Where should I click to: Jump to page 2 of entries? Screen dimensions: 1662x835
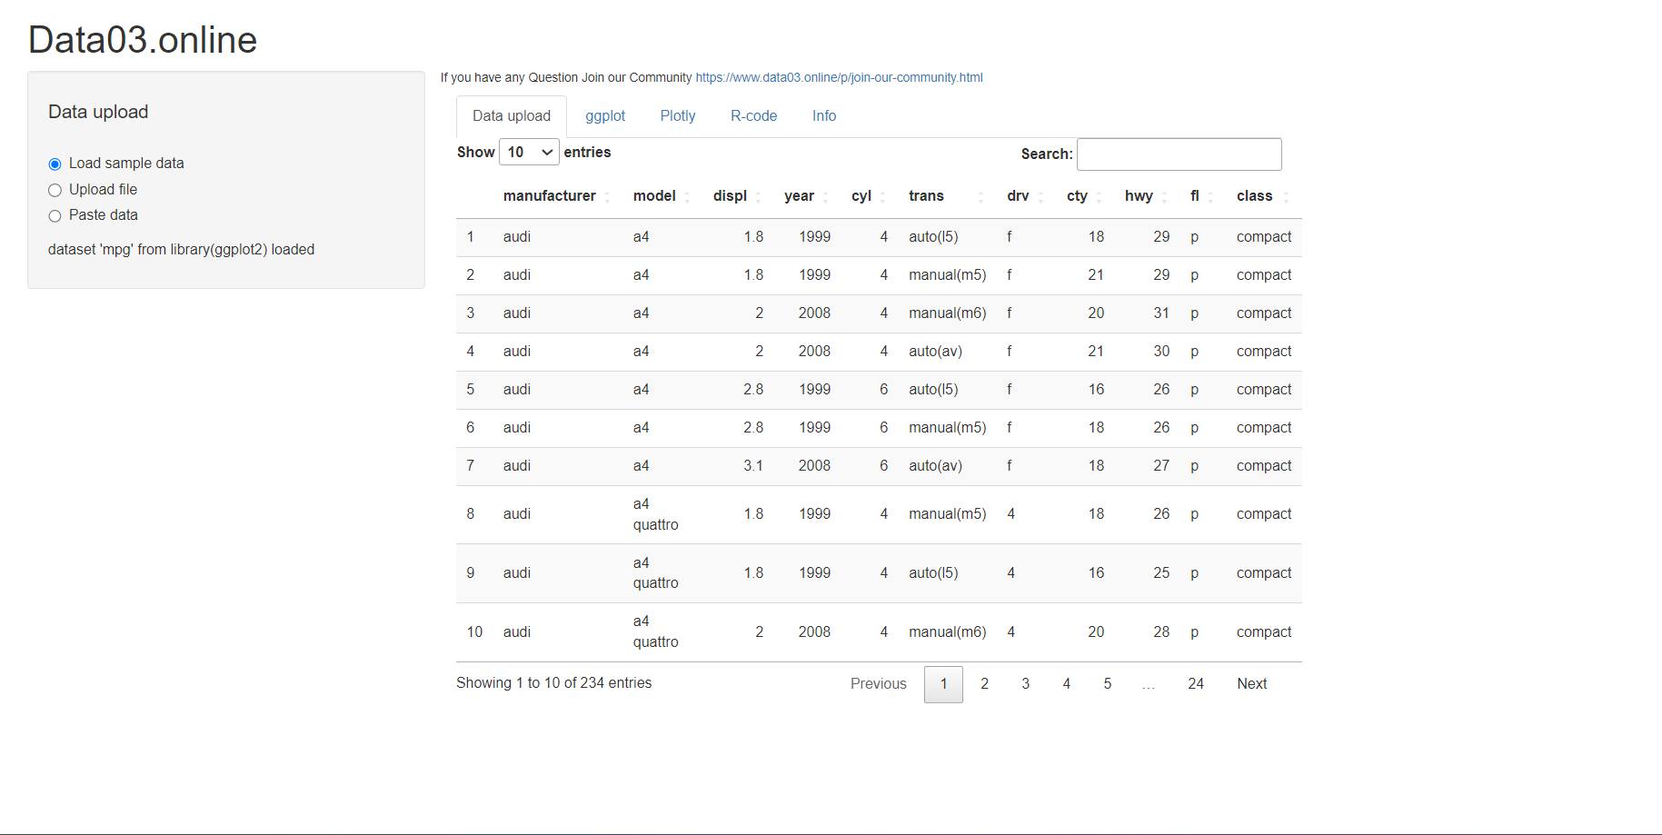pos(984,684)
